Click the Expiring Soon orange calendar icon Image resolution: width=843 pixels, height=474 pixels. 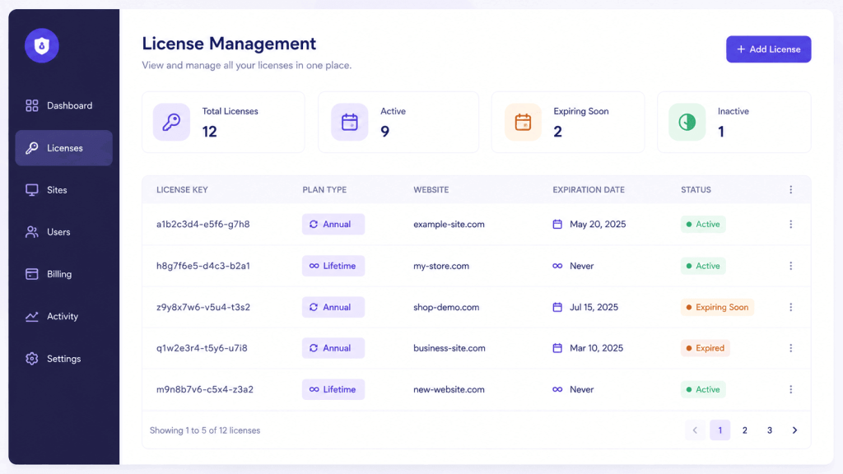coord(523,122)
